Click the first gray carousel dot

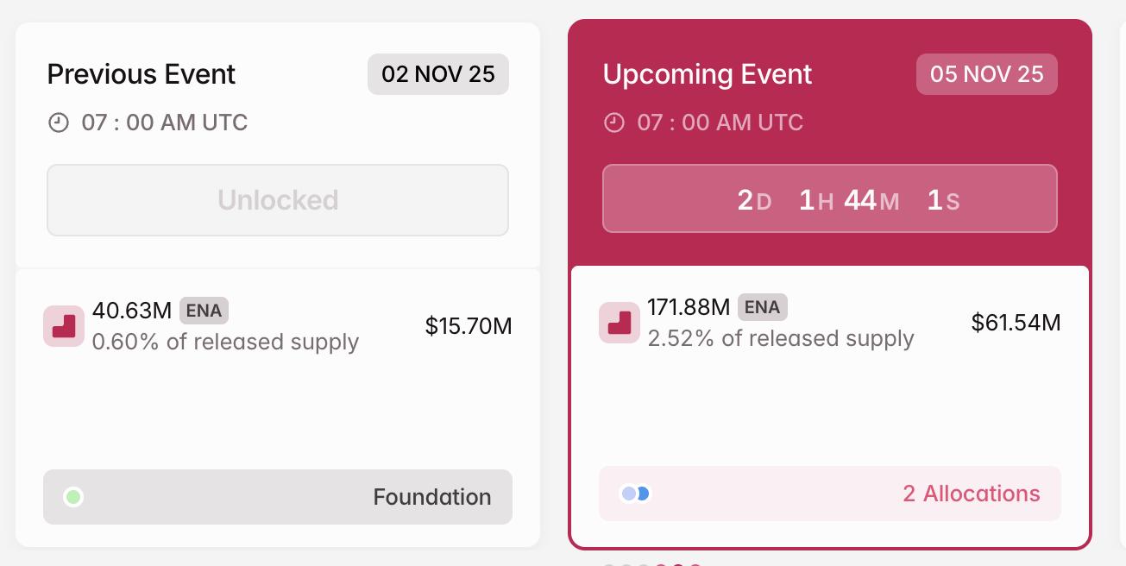pyautogui.click(x=609, y=563)
